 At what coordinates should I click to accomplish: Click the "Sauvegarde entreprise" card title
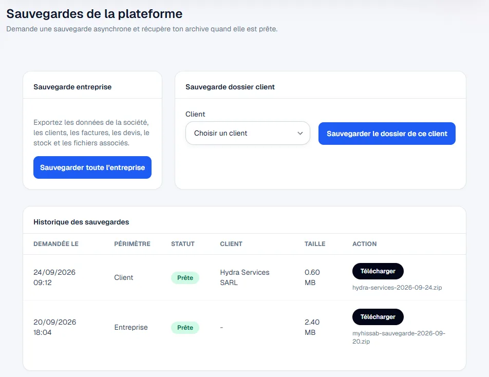click(72, 87)
